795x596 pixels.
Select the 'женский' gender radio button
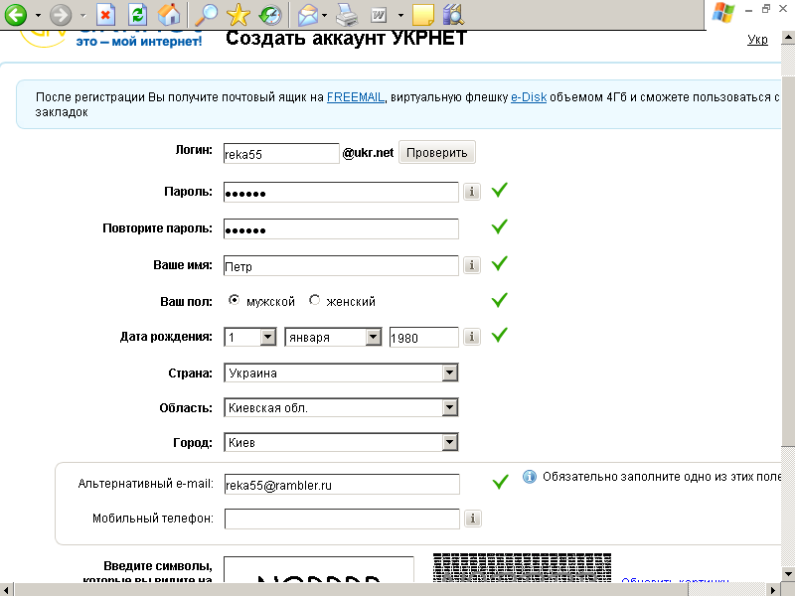point(314,300)
